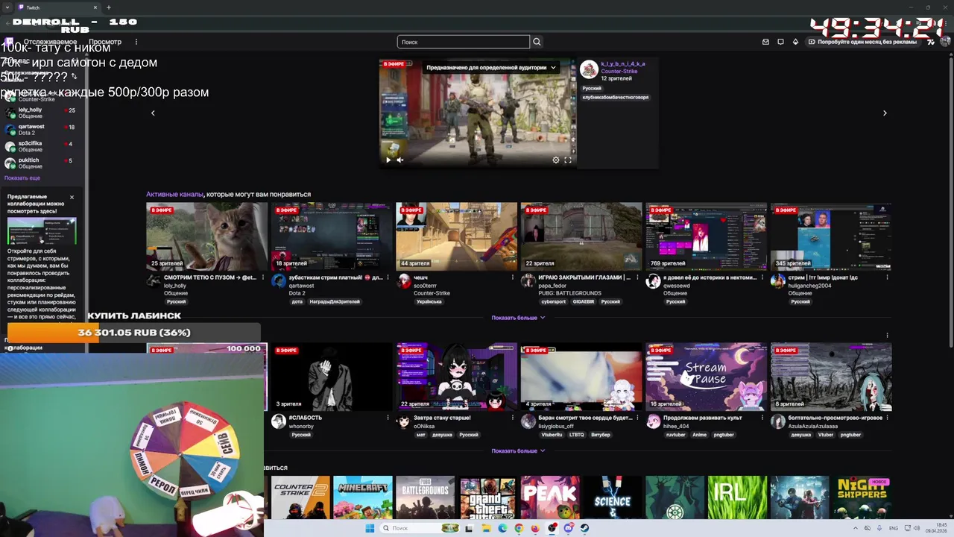This screenshot has height=537, width=954.
Task: Click the НаградыДляЗрителей tag
Action: pyautogui.click(x=335, y=302)
